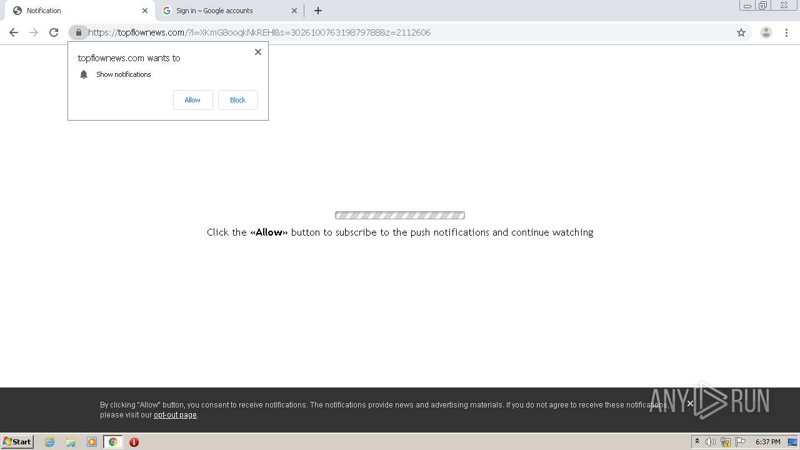
Task: Open the network tray icon
Action: [x=726, y=442]
